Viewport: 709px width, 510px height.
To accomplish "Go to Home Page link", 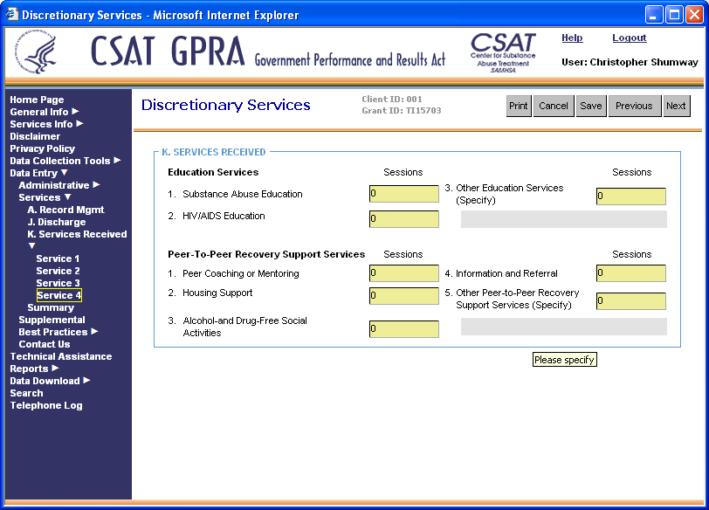I will pyautogui.click(x=37, y=100).
